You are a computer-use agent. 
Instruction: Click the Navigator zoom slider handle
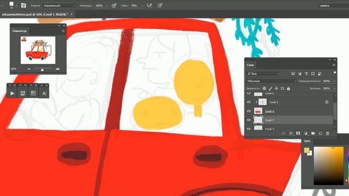42,70
